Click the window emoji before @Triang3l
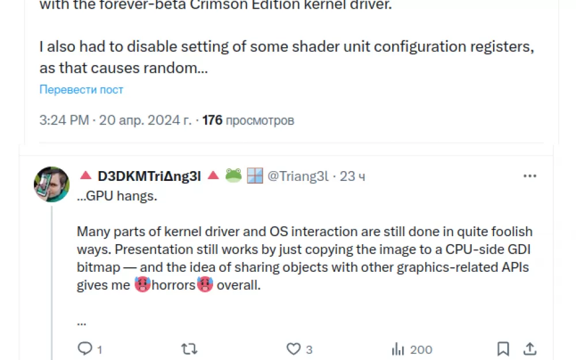Viewport: 576px width, 360px height. click(x=255, y=176)
